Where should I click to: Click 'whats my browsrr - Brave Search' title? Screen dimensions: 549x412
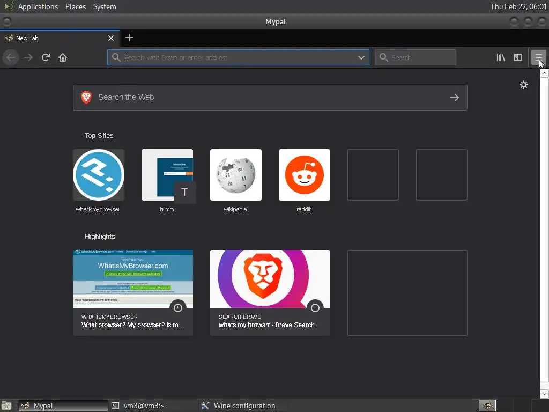click(266, 325)
